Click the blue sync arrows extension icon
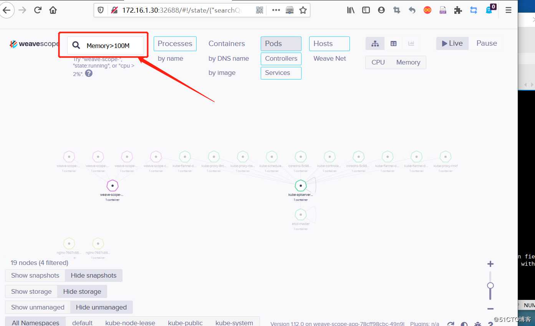This screenshot has width=535, height=326. [474, 10]
